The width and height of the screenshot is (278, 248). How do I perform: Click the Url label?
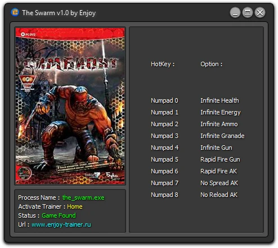24,224
